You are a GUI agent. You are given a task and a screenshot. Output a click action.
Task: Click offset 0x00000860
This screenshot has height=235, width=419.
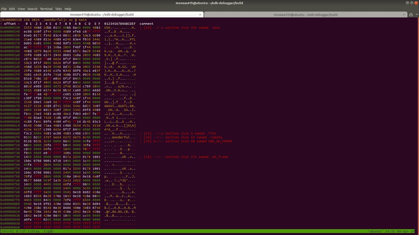coord(10,227)
